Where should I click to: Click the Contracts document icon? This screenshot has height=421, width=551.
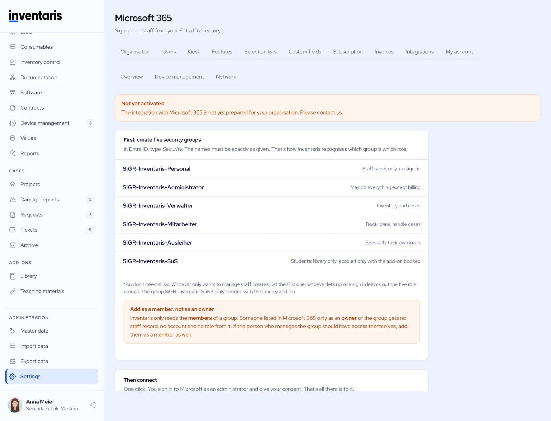coord(13,108)
